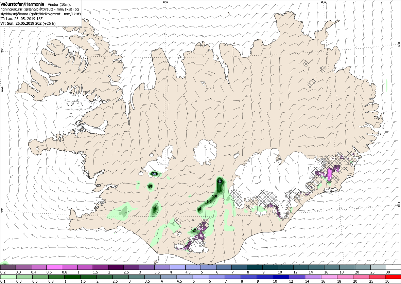Select the 25 swatch in upper legend row

[378, 267]
